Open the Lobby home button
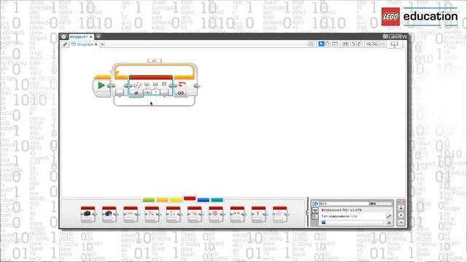Screen dimensions: 467x262 (x=63, y=36)
